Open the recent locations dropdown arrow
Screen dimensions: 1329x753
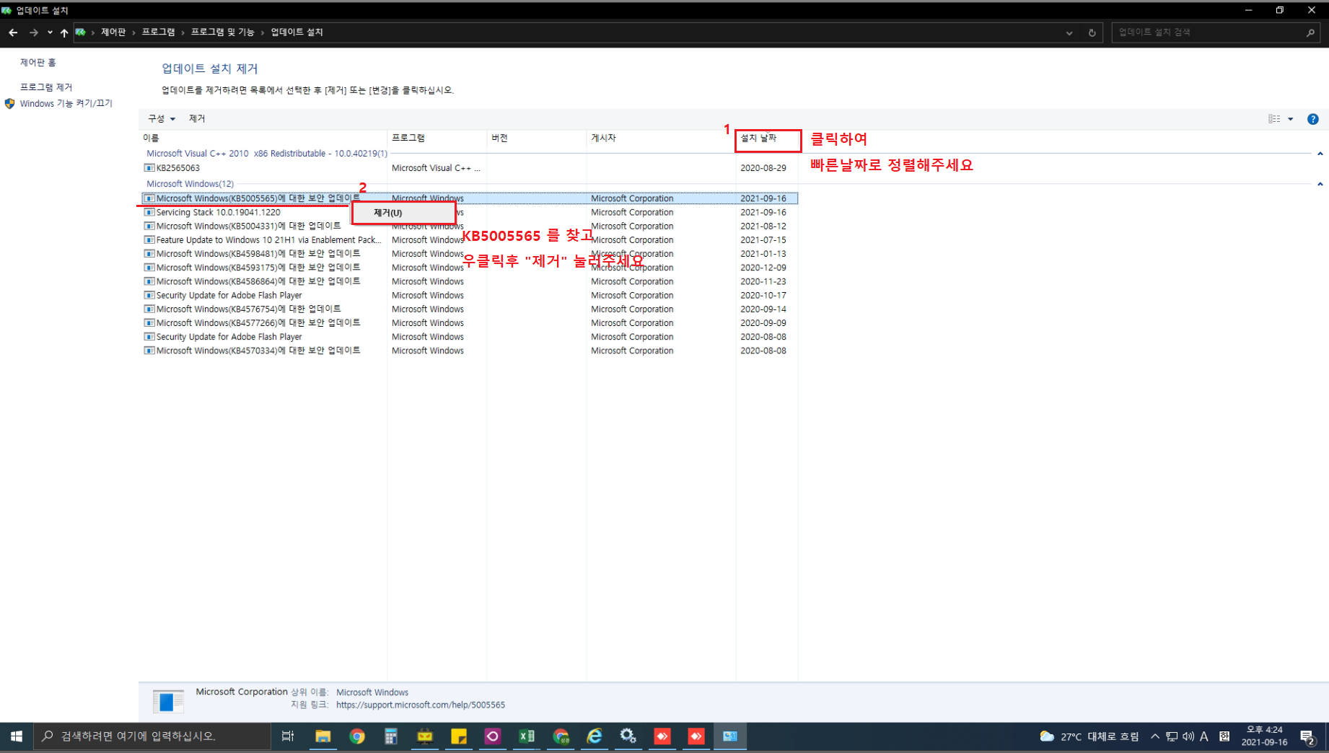(x=50, y=32)
